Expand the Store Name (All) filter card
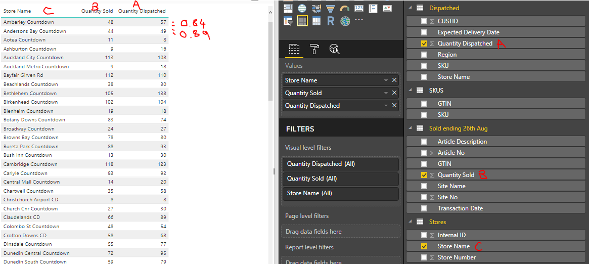The width and height of the screenshot is (589, 264). pyautogui.click(x=340, y=193)
